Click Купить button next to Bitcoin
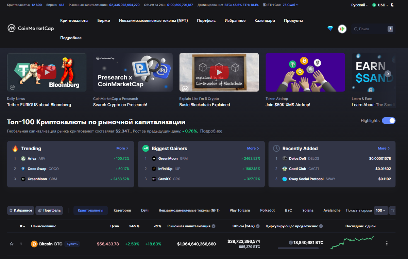This screenshot has height=259, width=408. click(x=72, y=244)
